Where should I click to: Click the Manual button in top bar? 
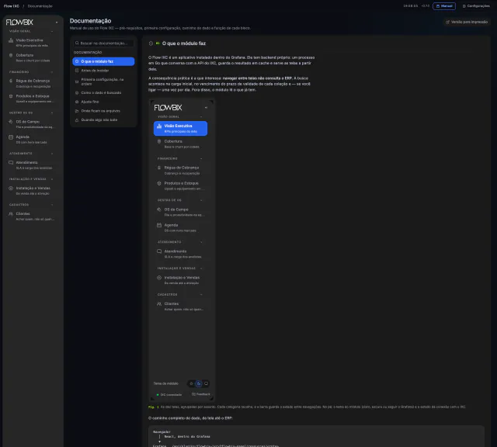[x=444, y=6]
